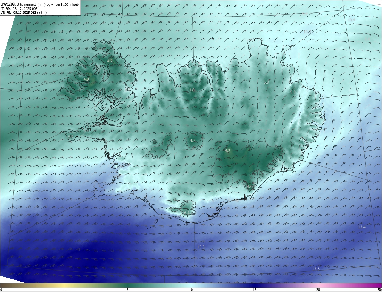Click the 5.7 value label on Snæfellsnes peninsula
Screen dimensions: 382x292
click(x=71, y=137)
